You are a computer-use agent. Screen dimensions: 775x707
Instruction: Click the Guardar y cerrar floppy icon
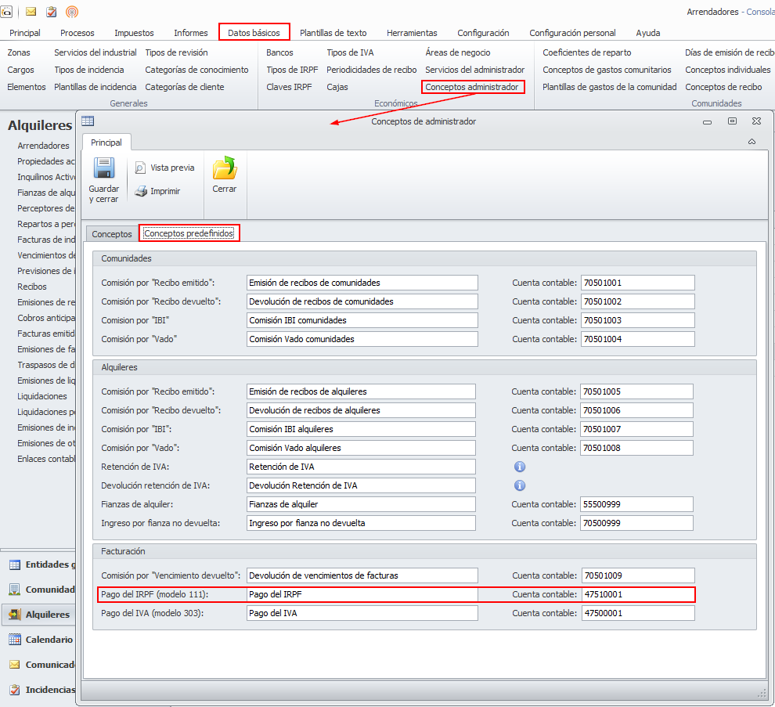[x=104, y=170]
